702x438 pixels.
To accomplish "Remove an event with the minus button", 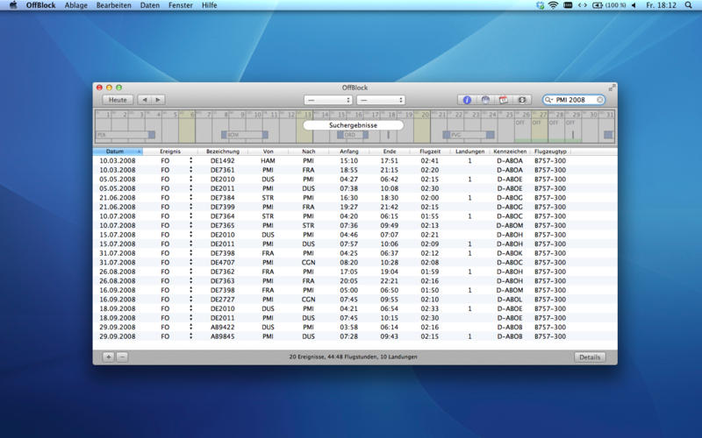I will [x=122, y=357].
